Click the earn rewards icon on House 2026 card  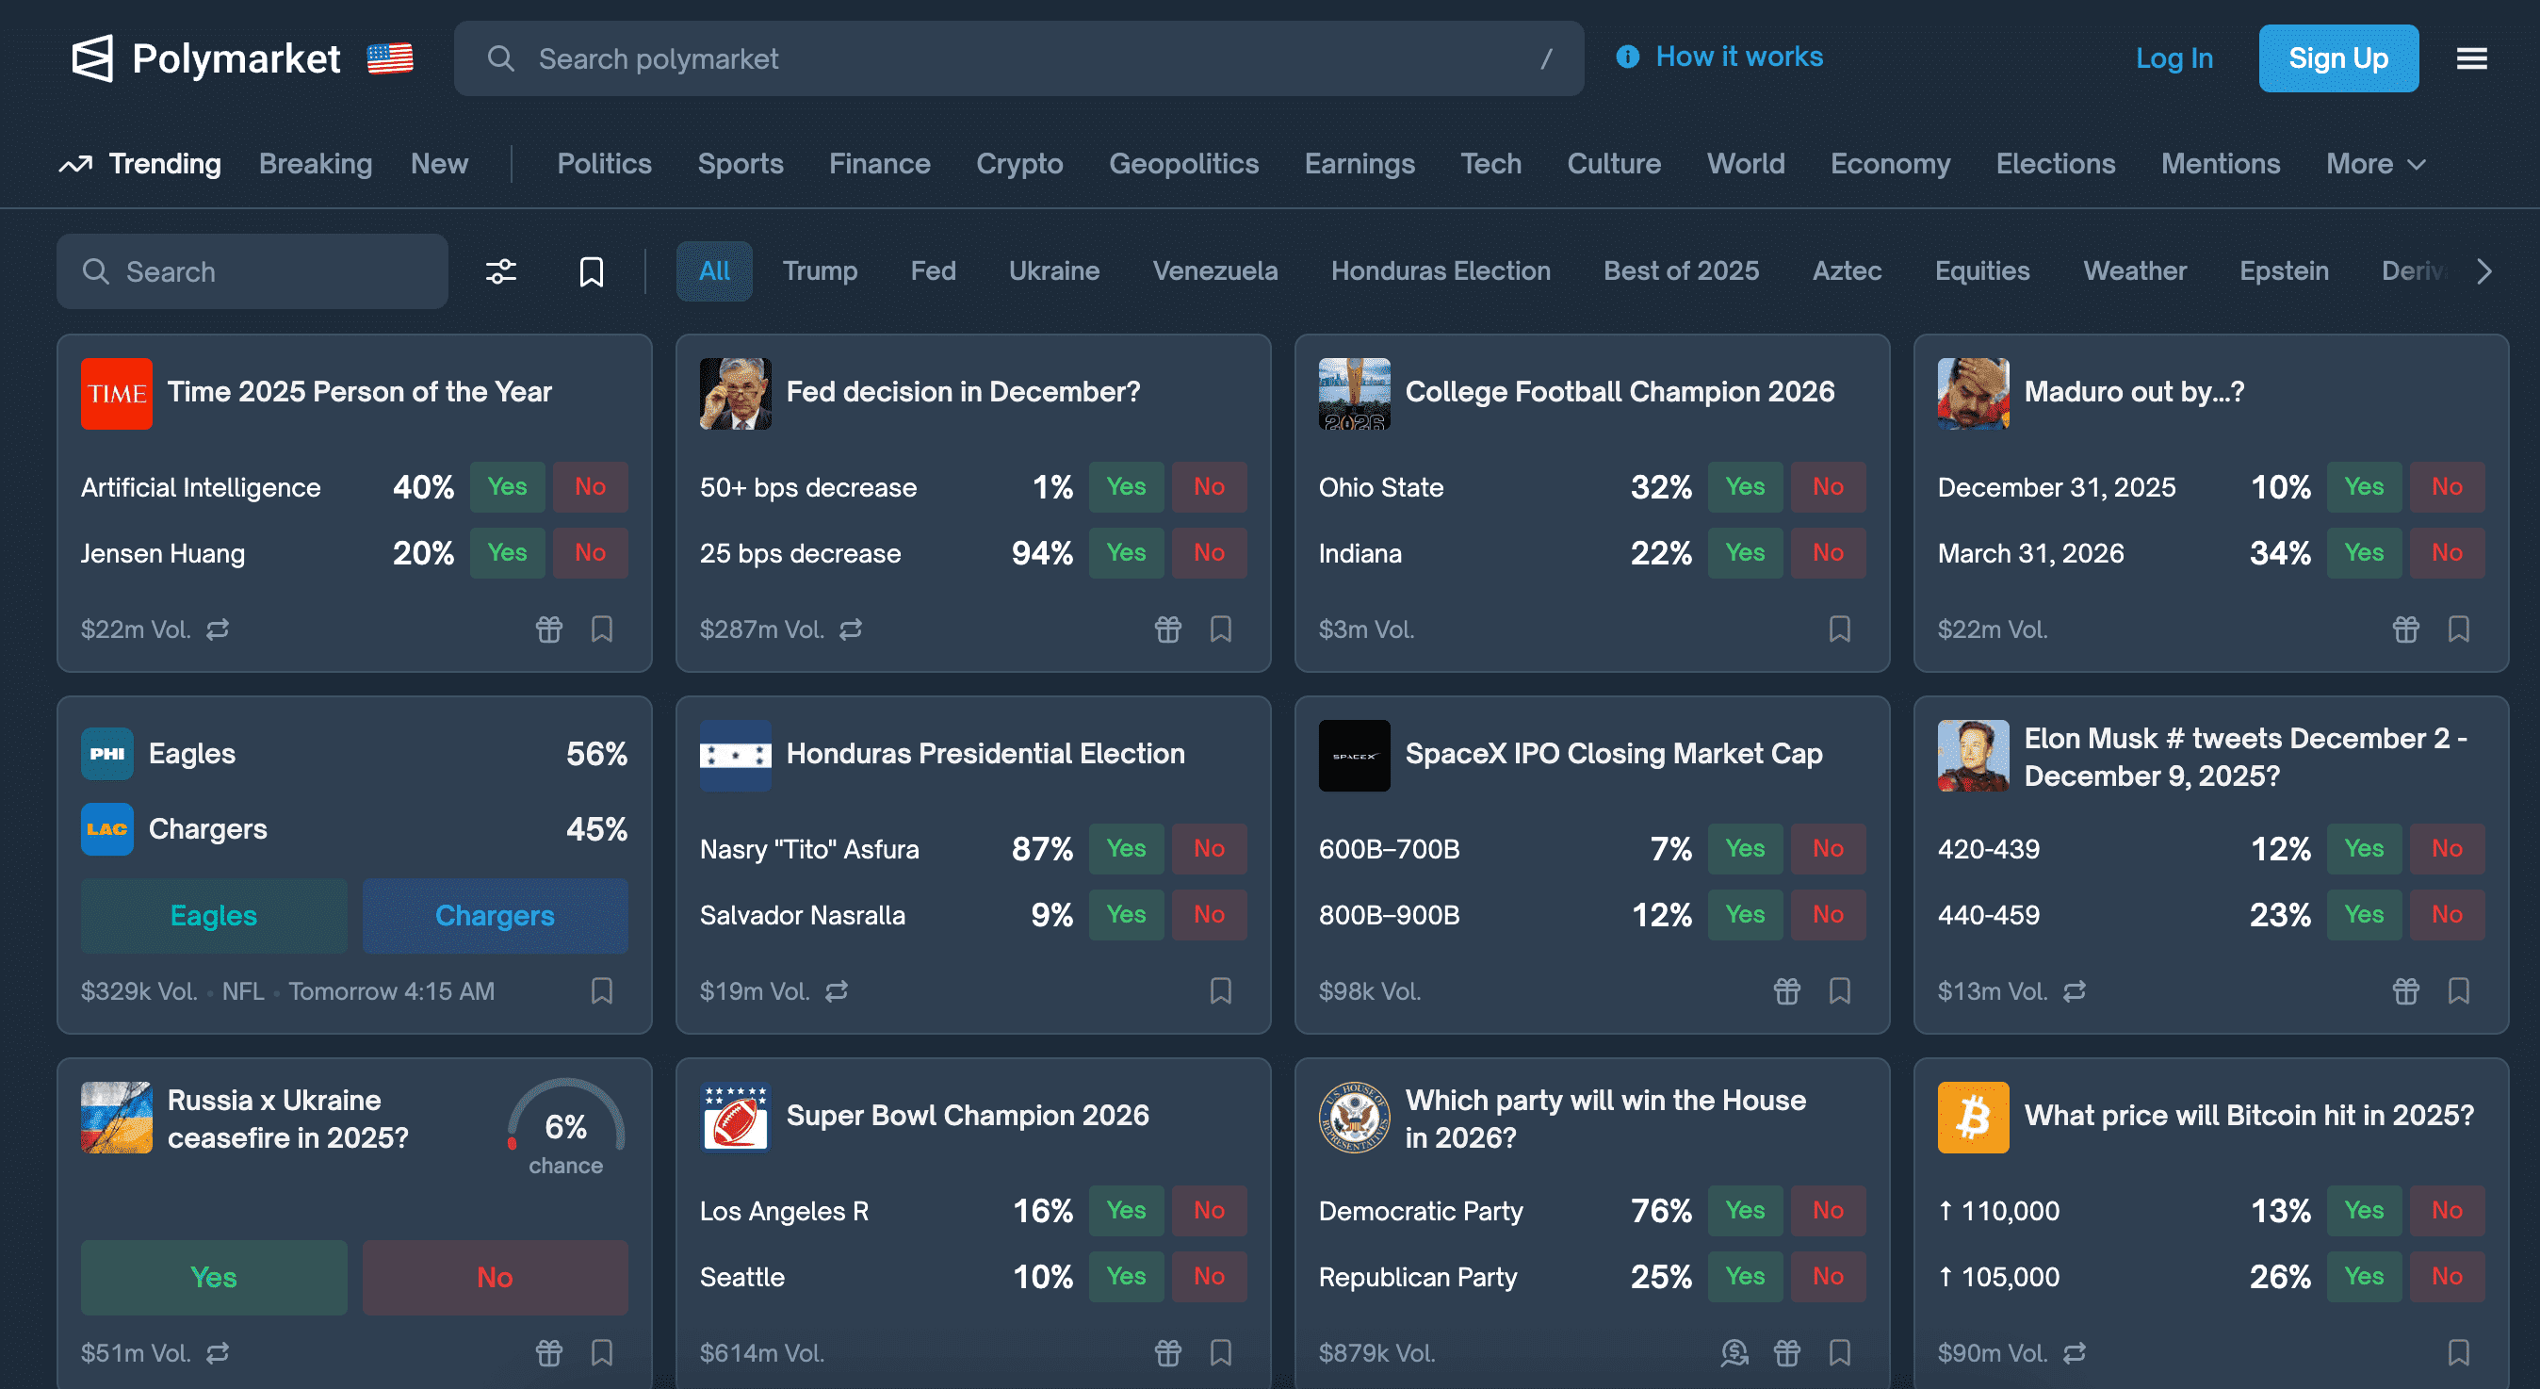[1734, 1352]
